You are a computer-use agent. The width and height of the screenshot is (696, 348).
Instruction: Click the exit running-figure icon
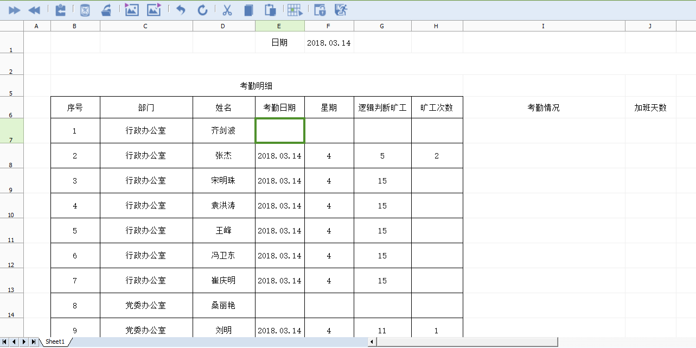341,10
